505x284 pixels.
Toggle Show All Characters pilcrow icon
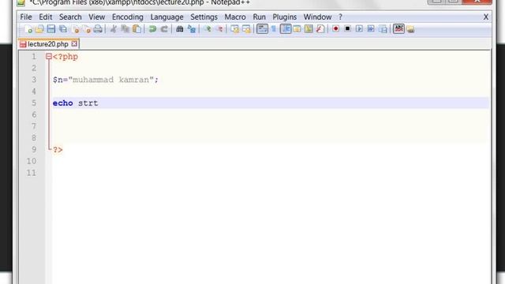[274, 29]
